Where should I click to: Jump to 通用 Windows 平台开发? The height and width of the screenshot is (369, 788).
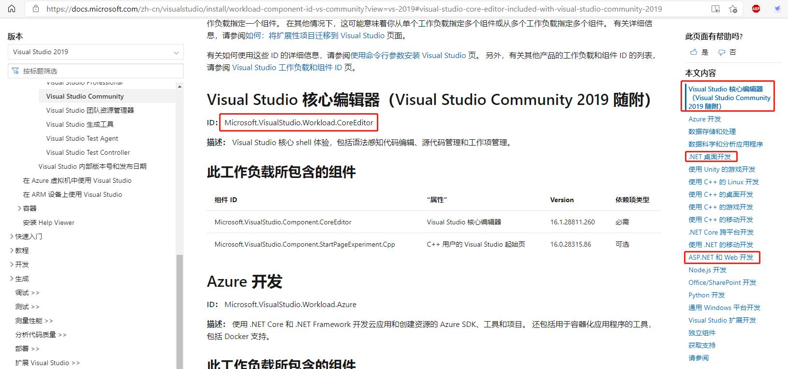725,308
